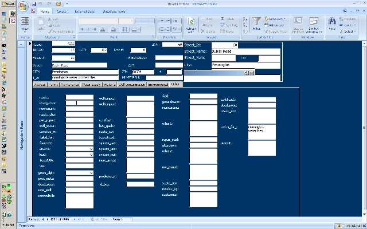Open the External Data ribbon tab
367x229 pixels.
pos(85,11)
